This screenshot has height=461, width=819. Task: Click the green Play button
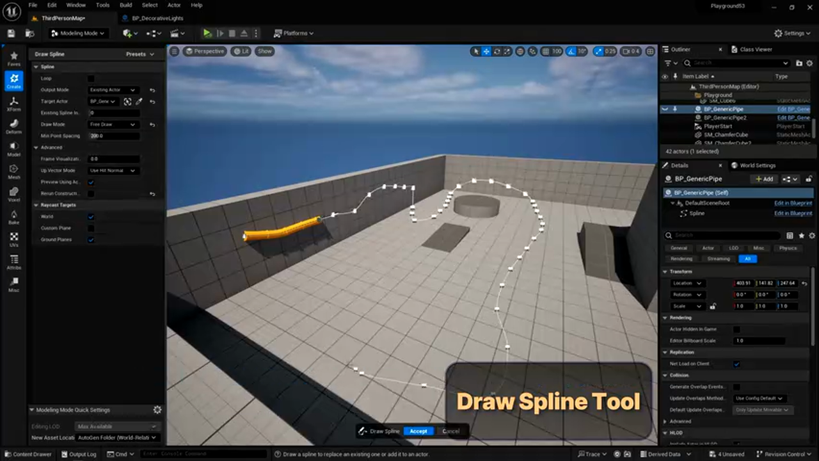207,33
